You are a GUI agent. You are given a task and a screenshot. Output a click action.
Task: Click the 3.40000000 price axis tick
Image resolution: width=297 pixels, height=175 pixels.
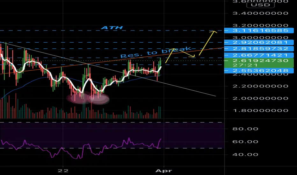tap(260, 13)
